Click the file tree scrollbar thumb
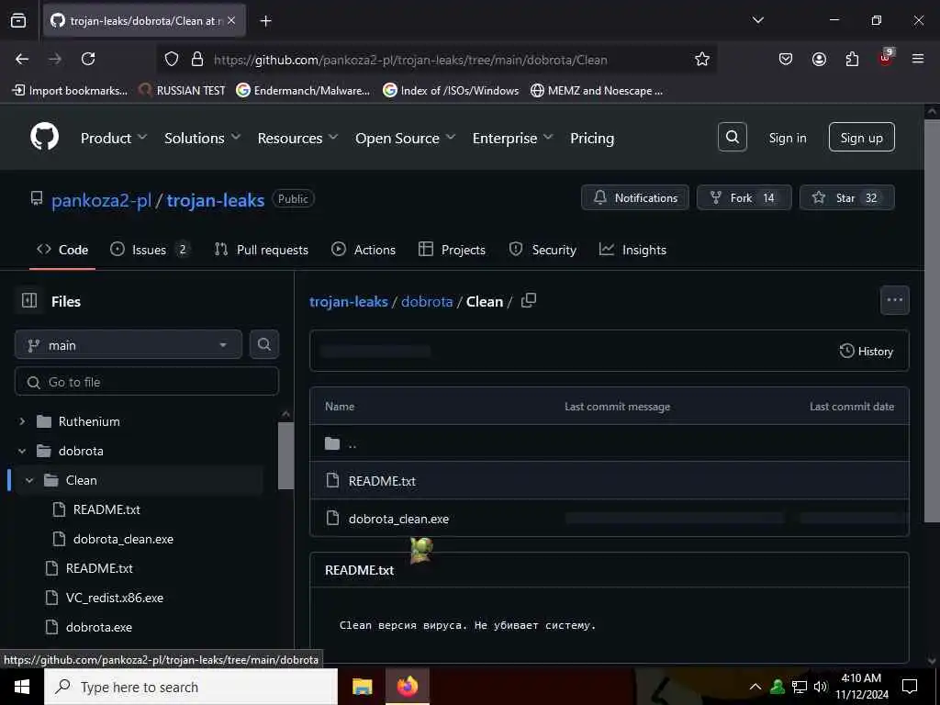Viewport: 940px width, 705px height. tap(286, 455)
